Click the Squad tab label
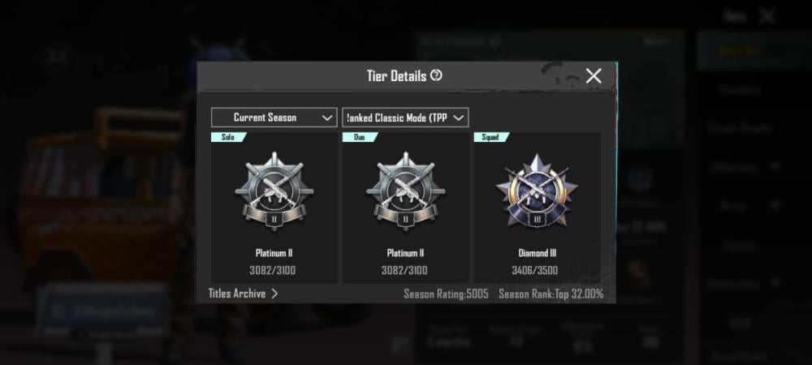Viewport: 812px width, 365px height. click(x=490, y=137)
